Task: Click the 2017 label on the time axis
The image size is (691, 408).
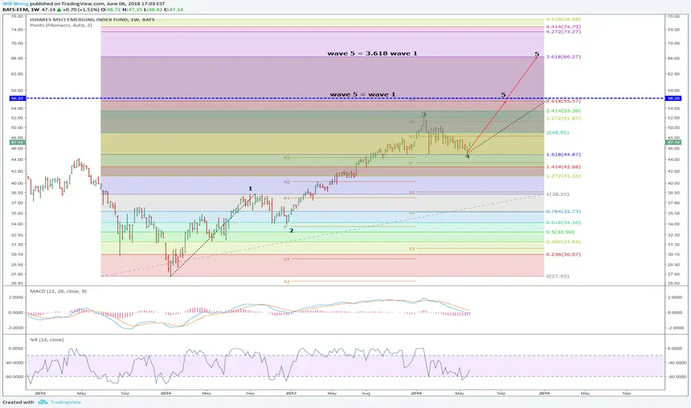Action: (x=291, y=393)
